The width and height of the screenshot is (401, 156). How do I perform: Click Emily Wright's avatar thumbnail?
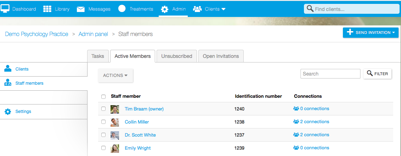click(x=114, y=148)
